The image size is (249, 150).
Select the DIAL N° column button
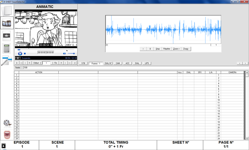pos(108,63)
